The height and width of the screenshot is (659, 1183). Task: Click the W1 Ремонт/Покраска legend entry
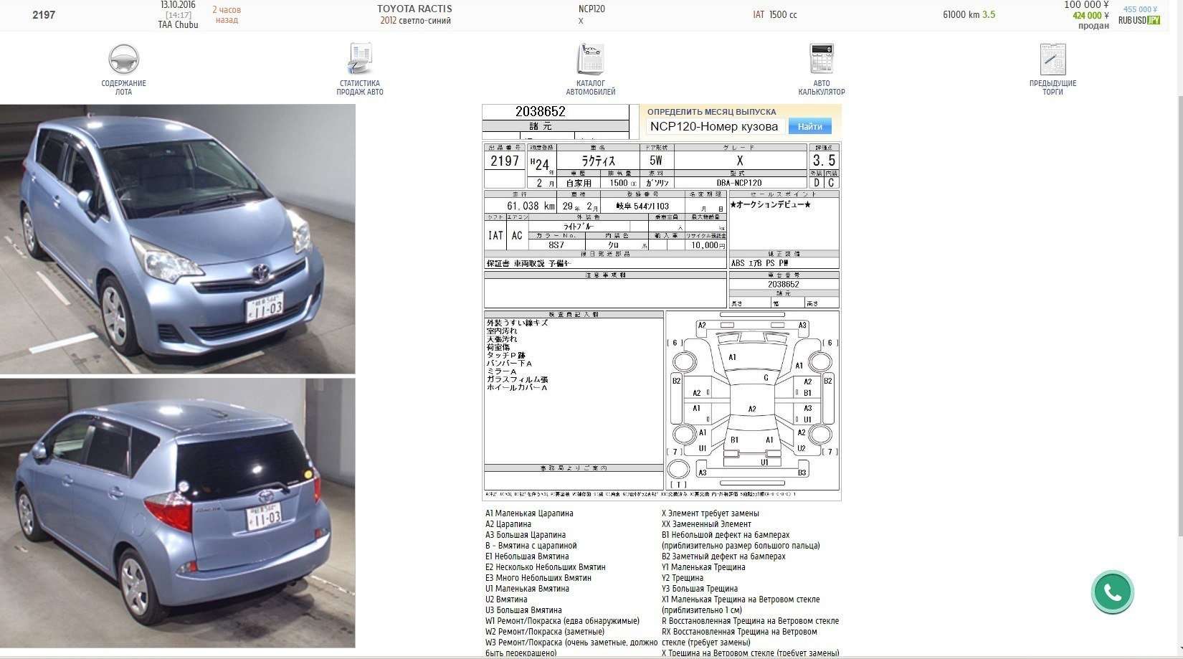[x=562, y=621]
